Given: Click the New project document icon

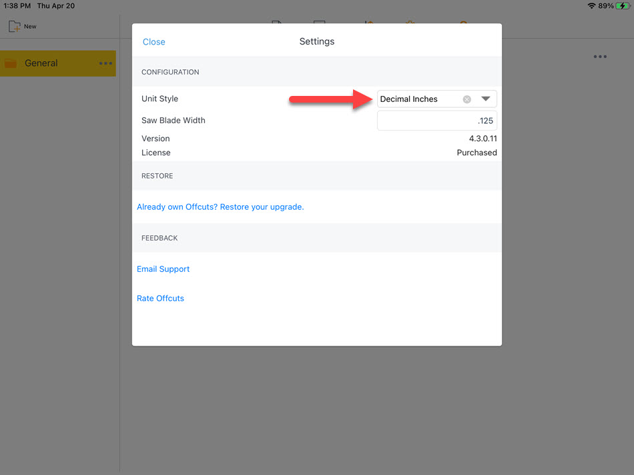Looking at the screenshot, I should tap(15, 26).
